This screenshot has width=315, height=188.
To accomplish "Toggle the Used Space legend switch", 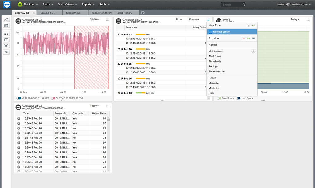I will coord(238,98).
